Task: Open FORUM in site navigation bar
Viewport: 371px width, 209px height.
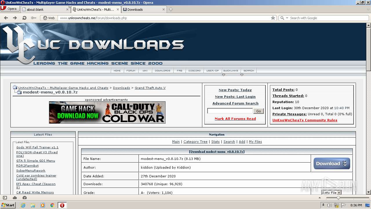Action: [x=131, y=71]
